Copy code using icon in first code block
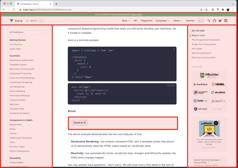This screenshot has width=238, height=168. point(174,49)
